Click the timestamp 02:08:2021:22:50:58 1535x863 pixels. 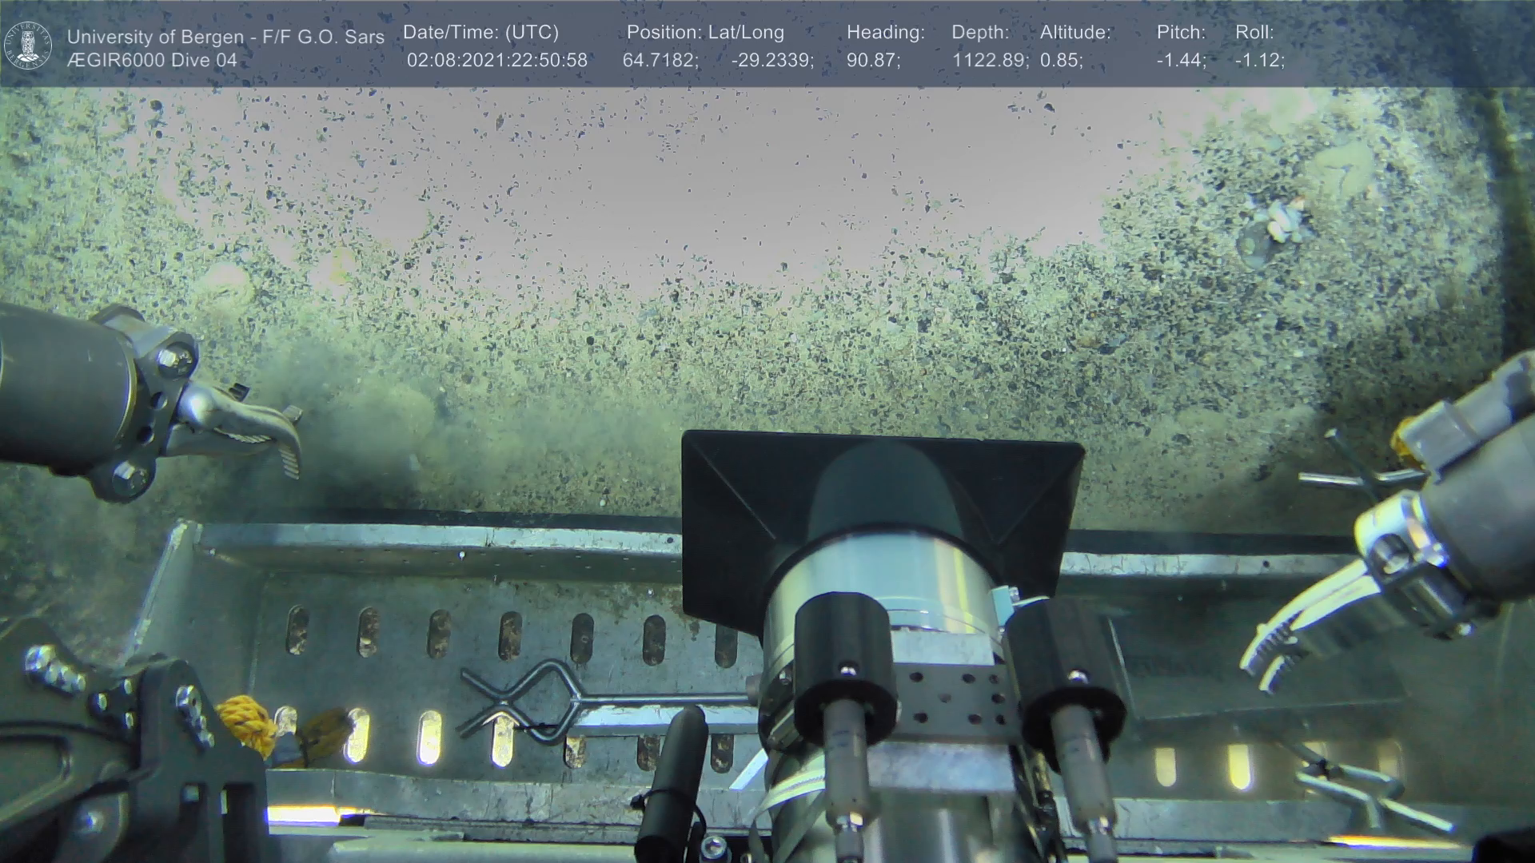pyautogui.click(x=497, y=61)
